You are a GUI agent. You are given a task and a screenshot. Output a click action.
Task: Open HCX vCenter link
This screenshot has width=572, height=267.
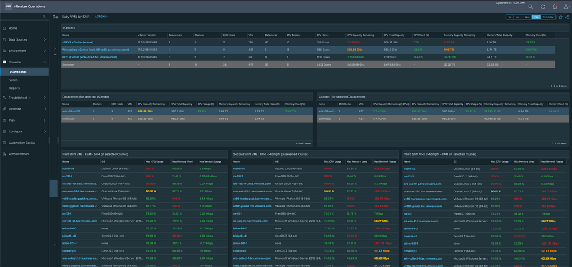[x=90, y=57]
